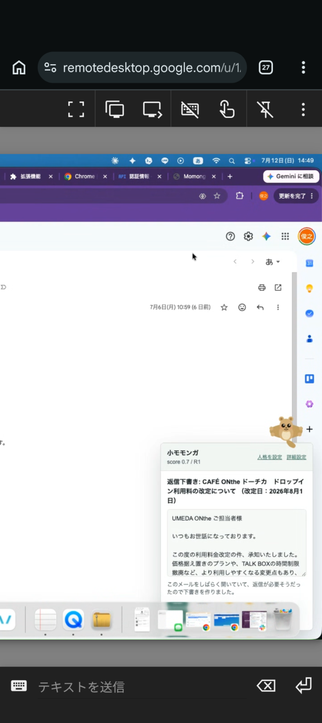Print all with printer icon
This screenshot has width=322, height=723.
coord(262,287)
